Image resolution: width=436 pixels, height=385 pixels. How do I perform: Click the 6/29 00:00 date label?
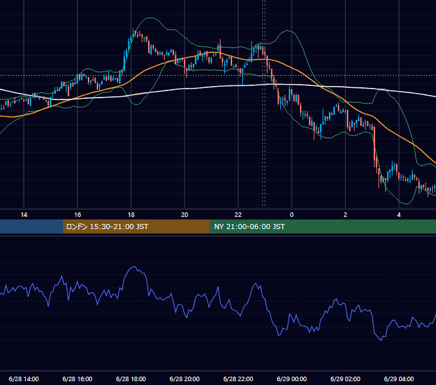(292, 379)
